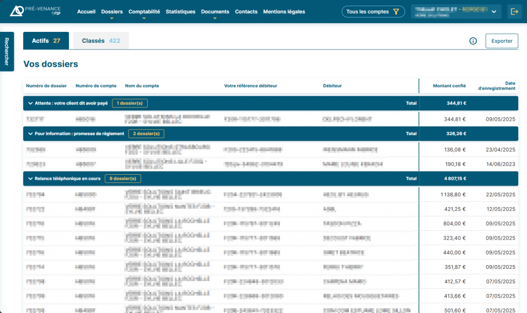
Task: Click the logout icon
Action: (x=514, y=11)
